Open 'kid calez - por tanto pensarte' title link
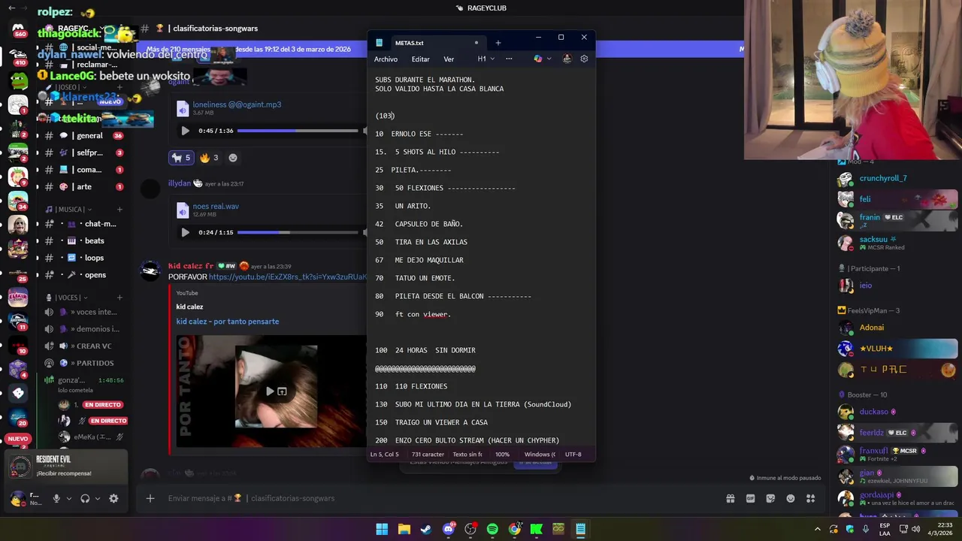962x541 pixels. (227, 322)
